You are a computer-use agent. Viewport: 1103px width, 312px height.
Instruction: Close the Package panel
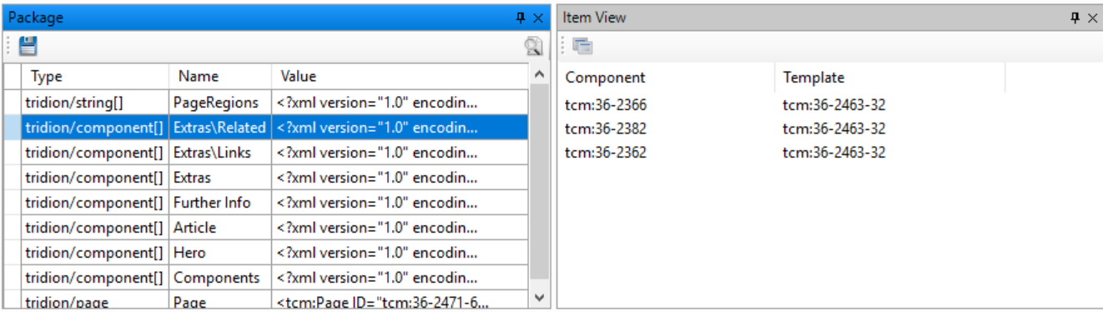(x=538, y=18)
